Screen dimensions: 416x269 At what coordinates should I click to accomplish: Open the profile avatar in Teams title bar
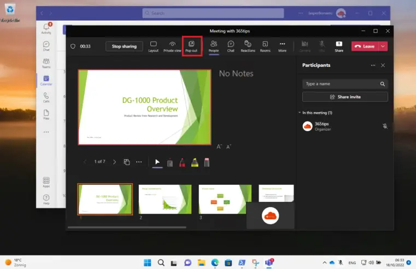[x=341, y=13]
